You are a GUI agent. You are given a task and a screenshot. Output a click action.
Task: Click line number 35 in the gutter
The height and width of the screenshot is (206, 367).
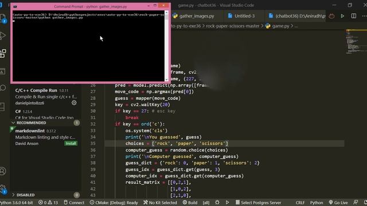click(93, 144)
